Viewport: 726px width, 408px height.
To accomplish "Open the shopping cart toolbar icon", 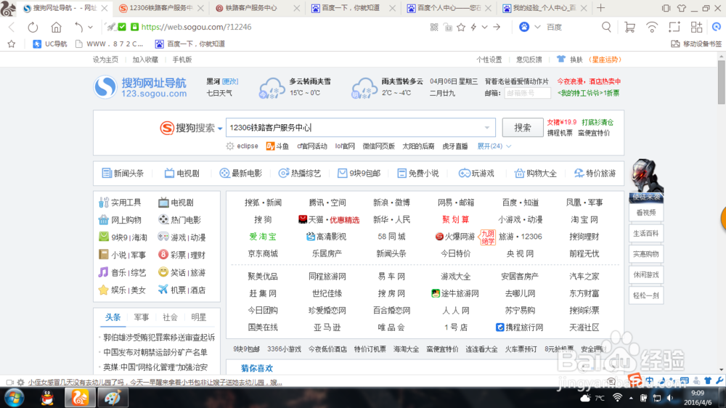I will click(629, 28).
